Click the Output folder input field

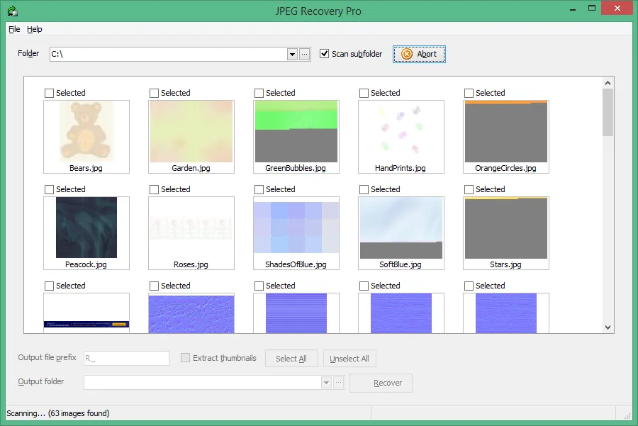pos(203,383)
